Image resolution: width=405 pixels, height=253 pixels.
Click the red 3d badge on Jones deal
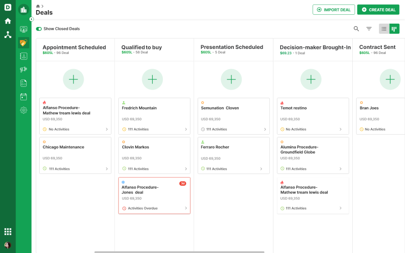click(183, 183)
